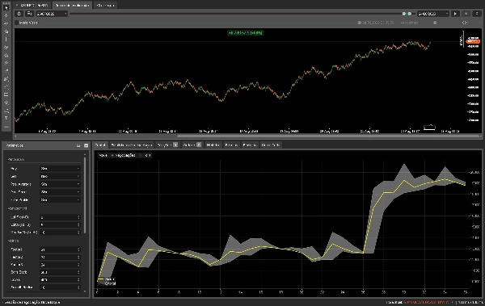485x306 pixels.
Task: Stop the backtest with the stop button
Action: tap(466, 14)
